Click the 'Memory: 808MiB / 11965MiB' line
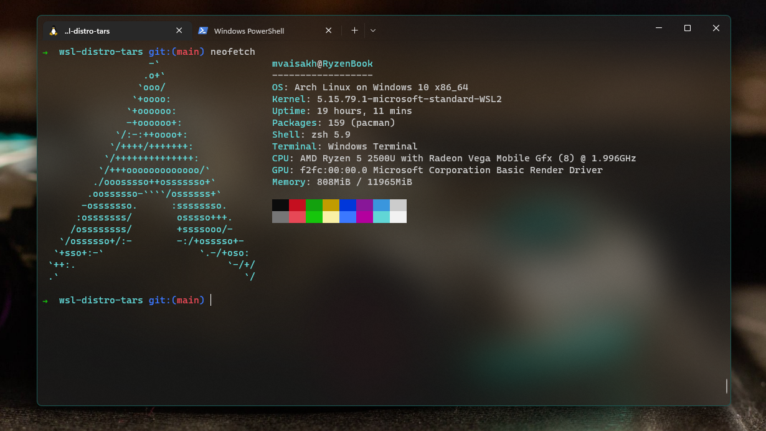The height and width of the screenshot is (431, 766). tap(342, 182)
